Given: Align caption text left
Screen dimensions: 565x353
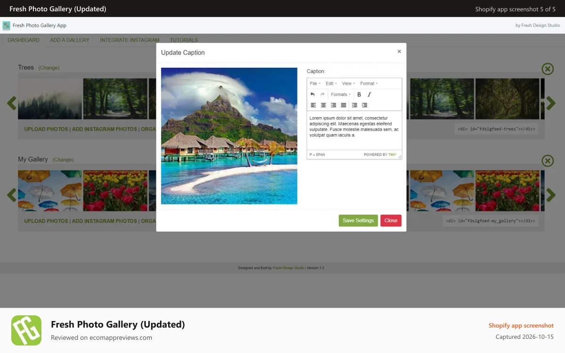Looking at the screenshot, I should pos(313,105).
